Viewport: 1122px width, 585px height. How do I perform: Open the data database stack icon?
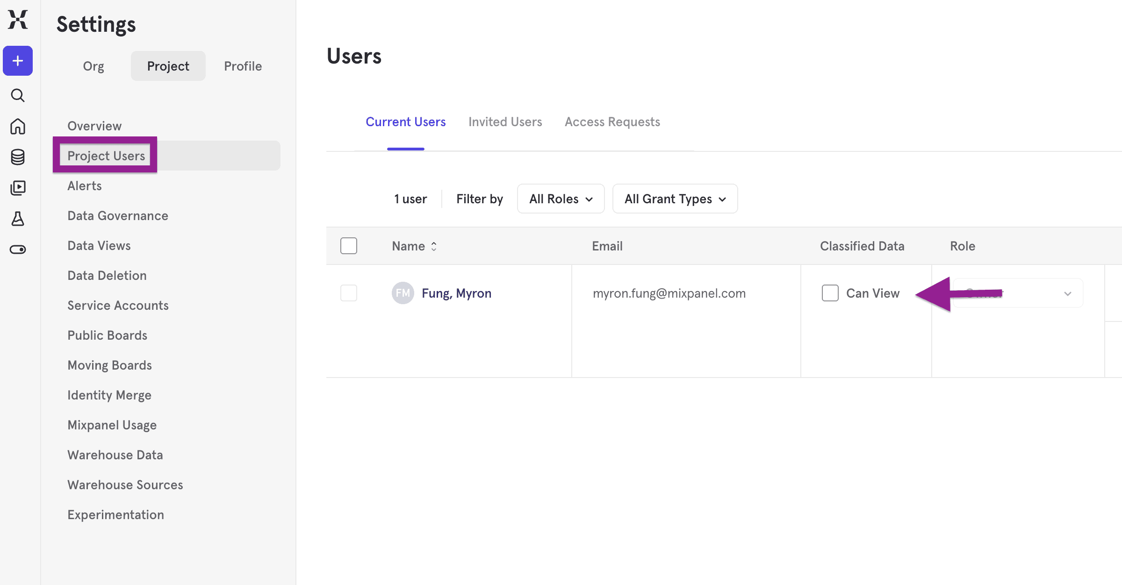click(18, 157)
